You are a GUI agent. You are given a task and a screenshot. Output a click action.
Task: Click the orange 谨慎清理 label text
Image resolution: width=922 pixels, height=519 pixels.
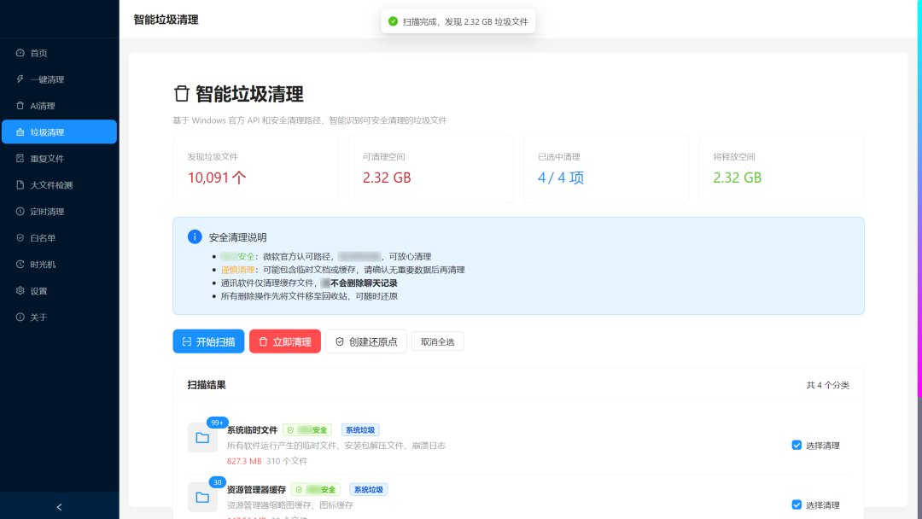(x=237, y=270)
